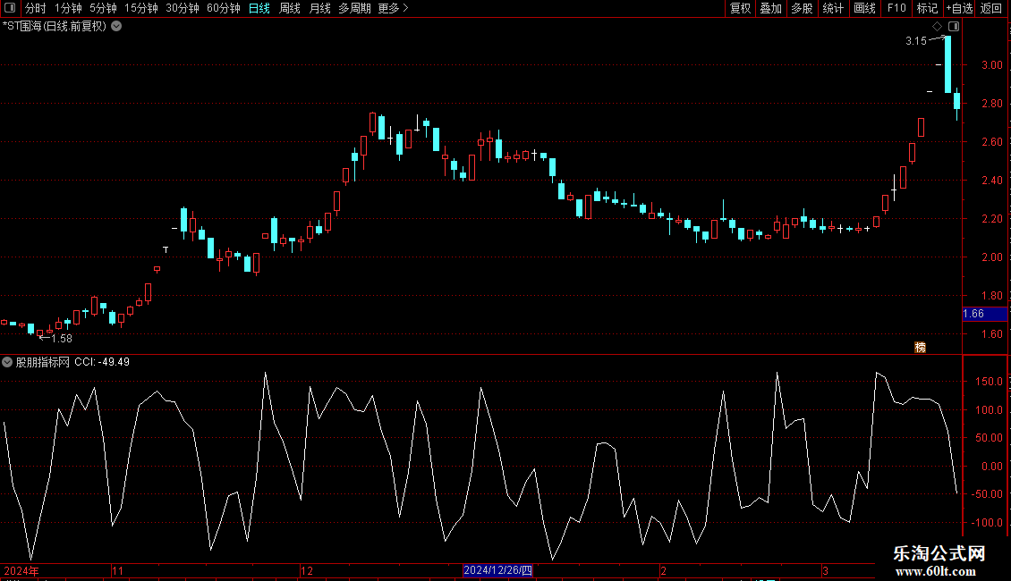Click the 股朋指标网 indicator name
This screenshot has width=1011, height=581.
(x=43, y=362)
